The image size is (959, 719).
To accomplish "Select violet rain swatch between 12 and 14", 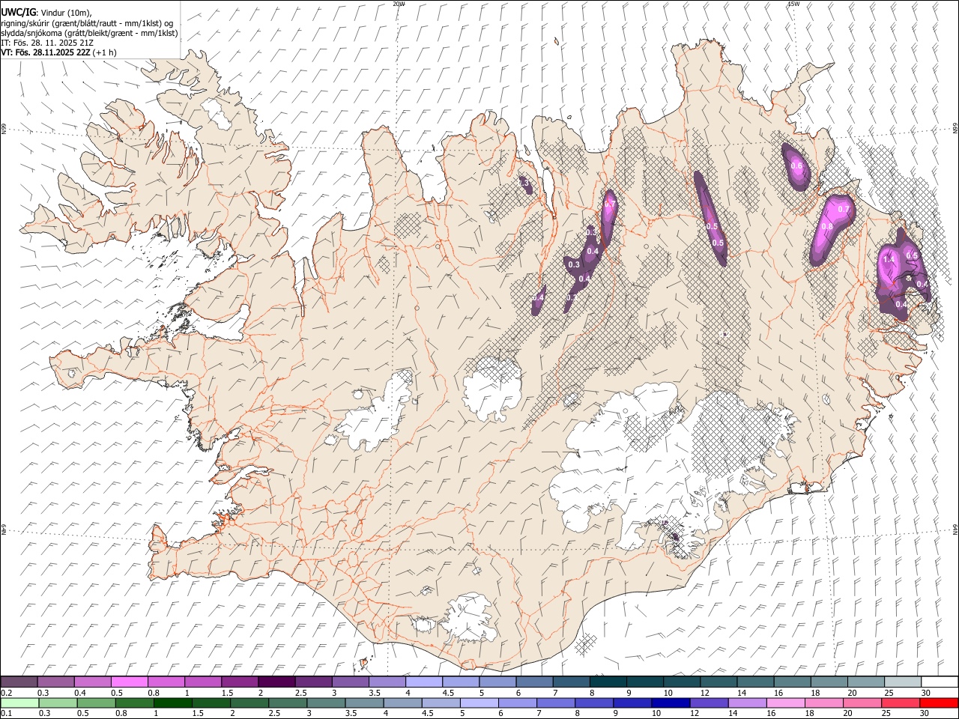I will coord(709,703).
